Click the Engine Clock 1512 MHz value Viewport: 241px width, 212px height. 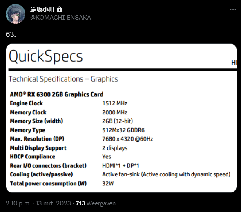pos(115,103)
